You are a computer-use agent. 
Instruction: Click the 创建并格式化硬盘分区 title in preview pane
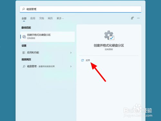click(109, 45)
